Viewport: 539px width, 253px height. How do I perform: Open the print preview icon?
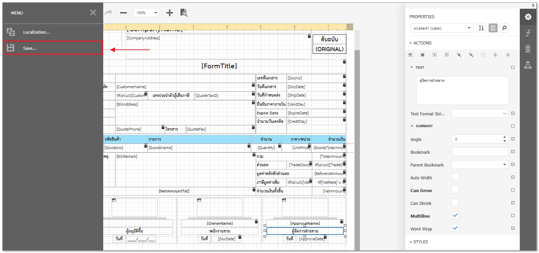(184, 13)
